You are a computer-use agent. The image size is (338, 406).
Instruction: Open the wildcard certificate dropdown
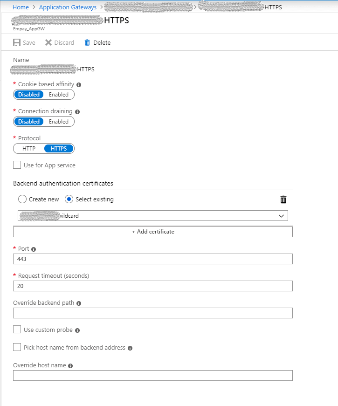click(x=281, y=215)
